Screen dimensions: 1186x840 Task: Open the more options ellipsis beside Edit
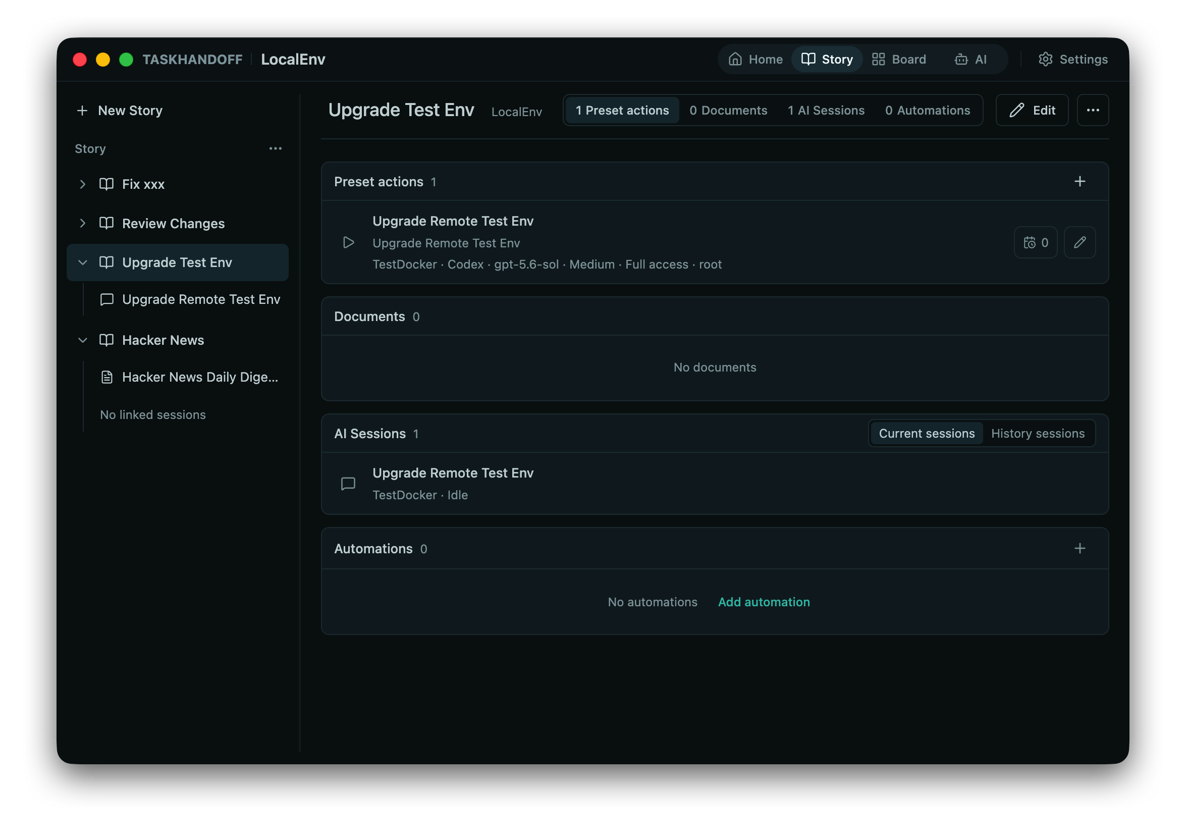click(x=1092, y=110)
